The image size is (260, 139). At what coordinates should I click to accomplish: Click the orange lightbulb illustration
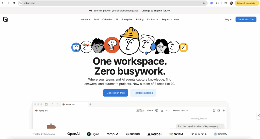112,45
